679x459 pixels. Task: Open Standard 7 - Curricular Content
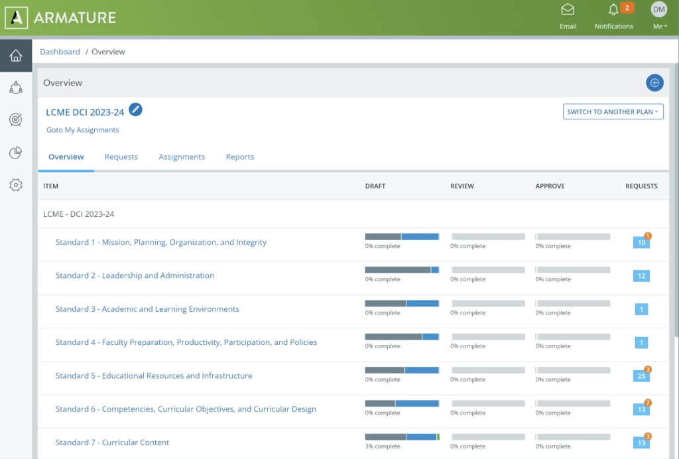[x=112, y=442]
